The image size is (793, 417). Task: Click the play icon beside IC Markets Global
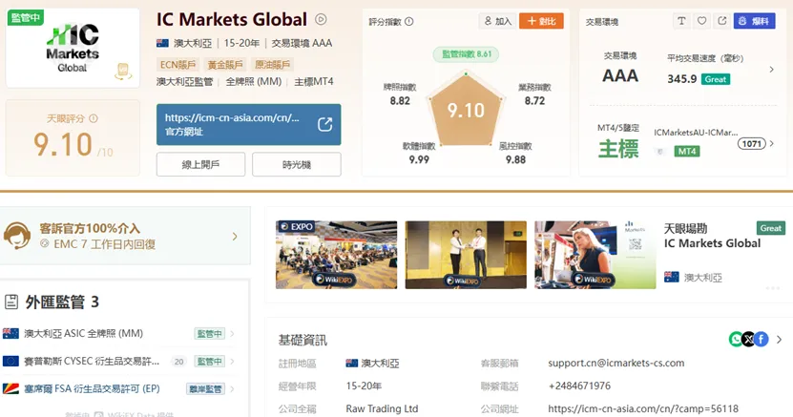pyautogui.click(x=321, y=20)
